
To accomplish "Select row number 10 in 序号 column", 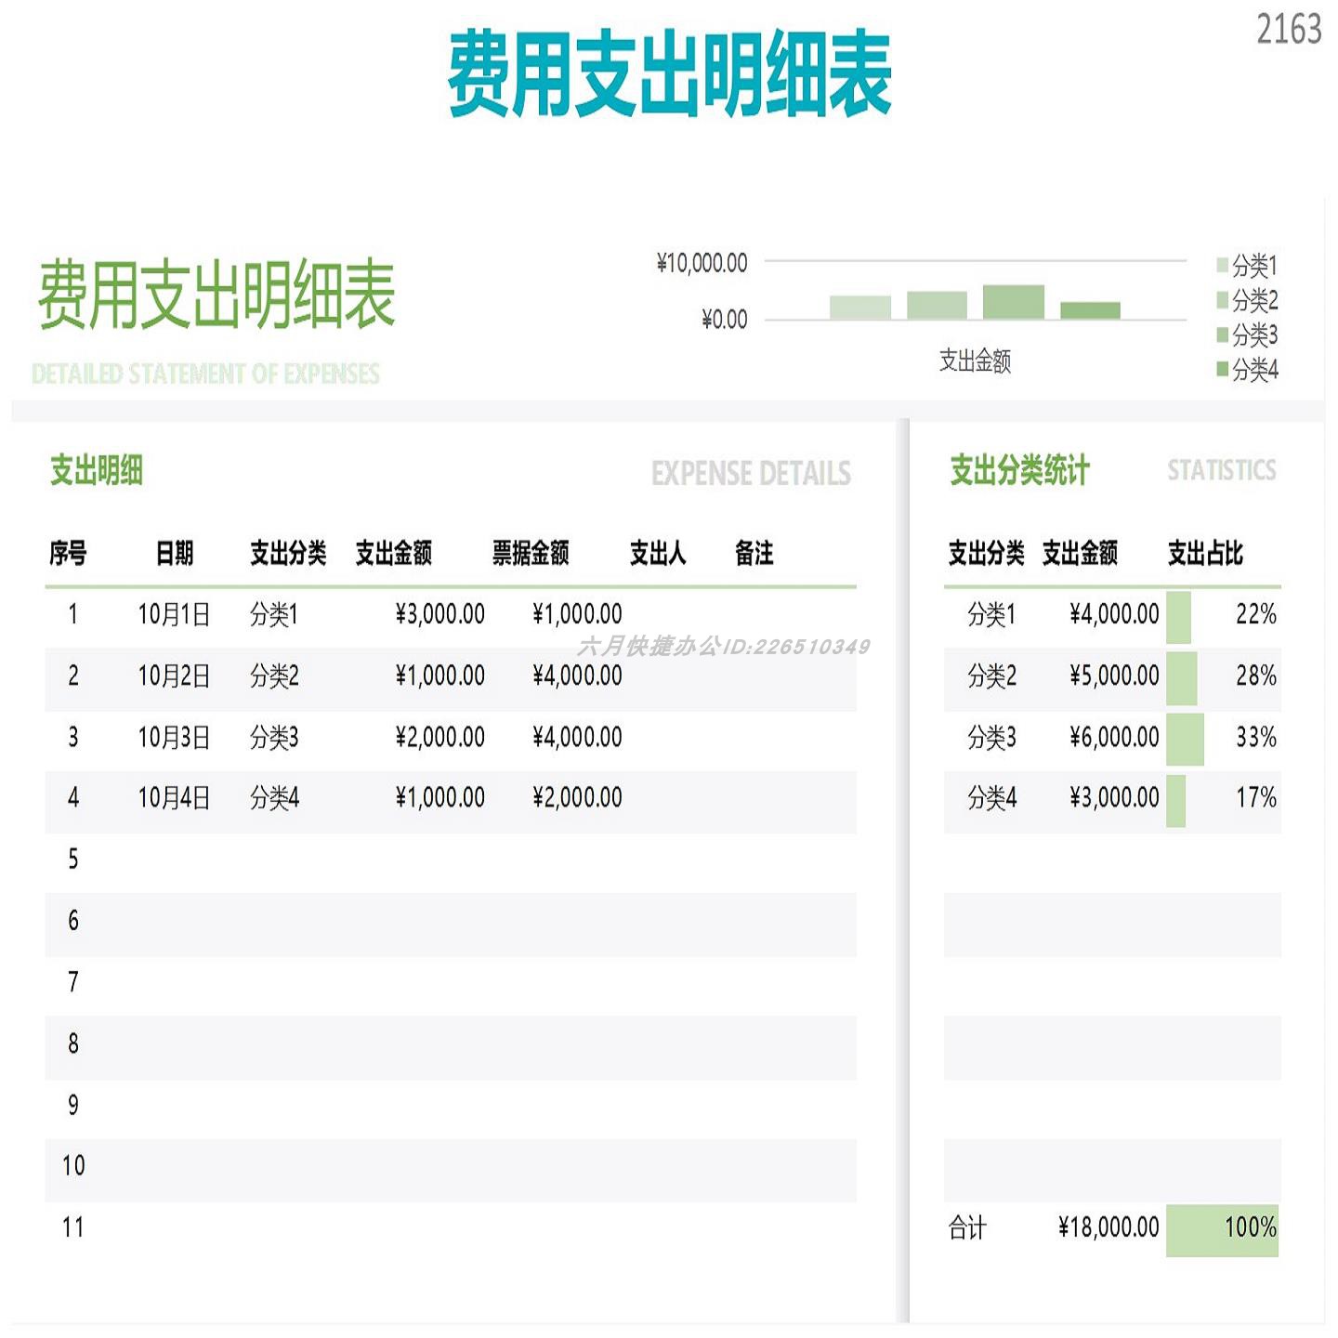I will 73,1166.
